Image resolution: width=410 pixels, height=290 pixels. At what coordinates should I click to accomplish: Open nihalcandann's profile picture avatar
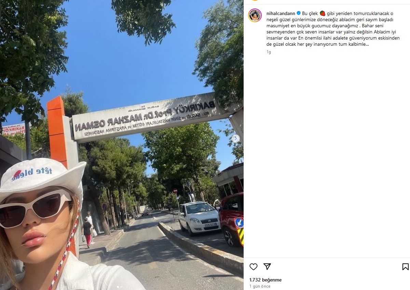255,15
